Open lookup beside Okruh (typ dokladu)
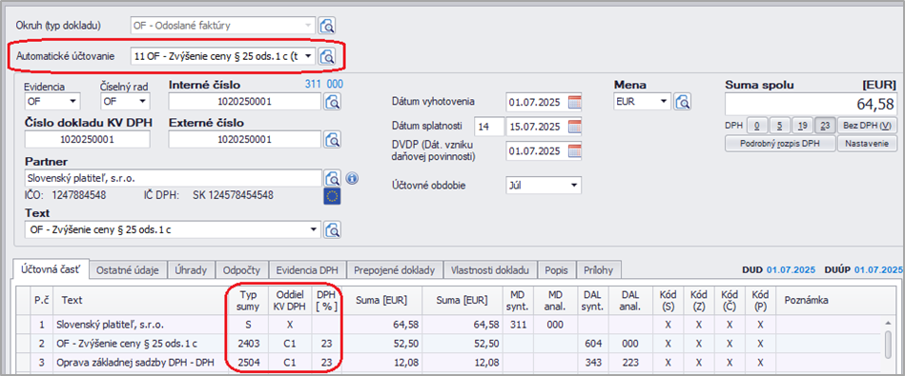905x376 pixels. (x=327, y=26)
